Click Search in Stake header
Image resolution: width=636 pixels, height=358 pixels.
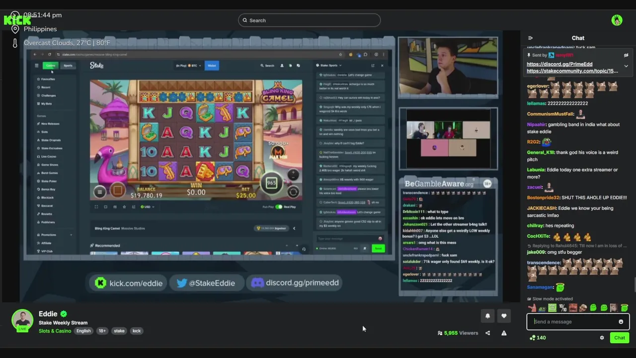point(267,66)
